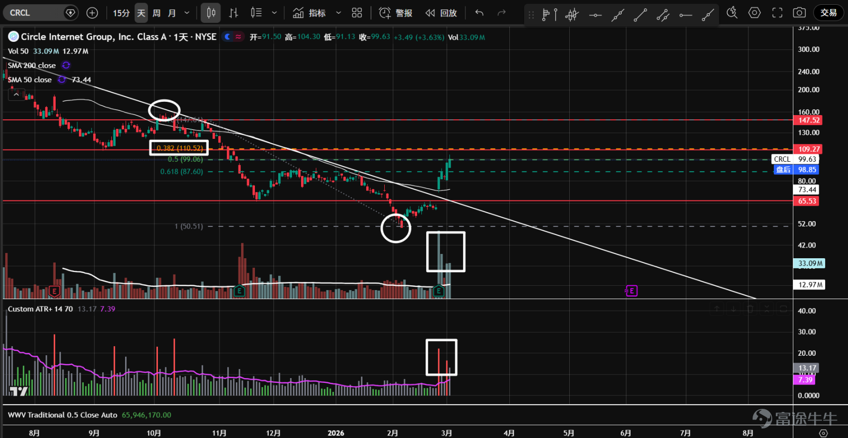Select the 月 monthly timeframe
Screen dimensions: 848x438
pos(172,13)
